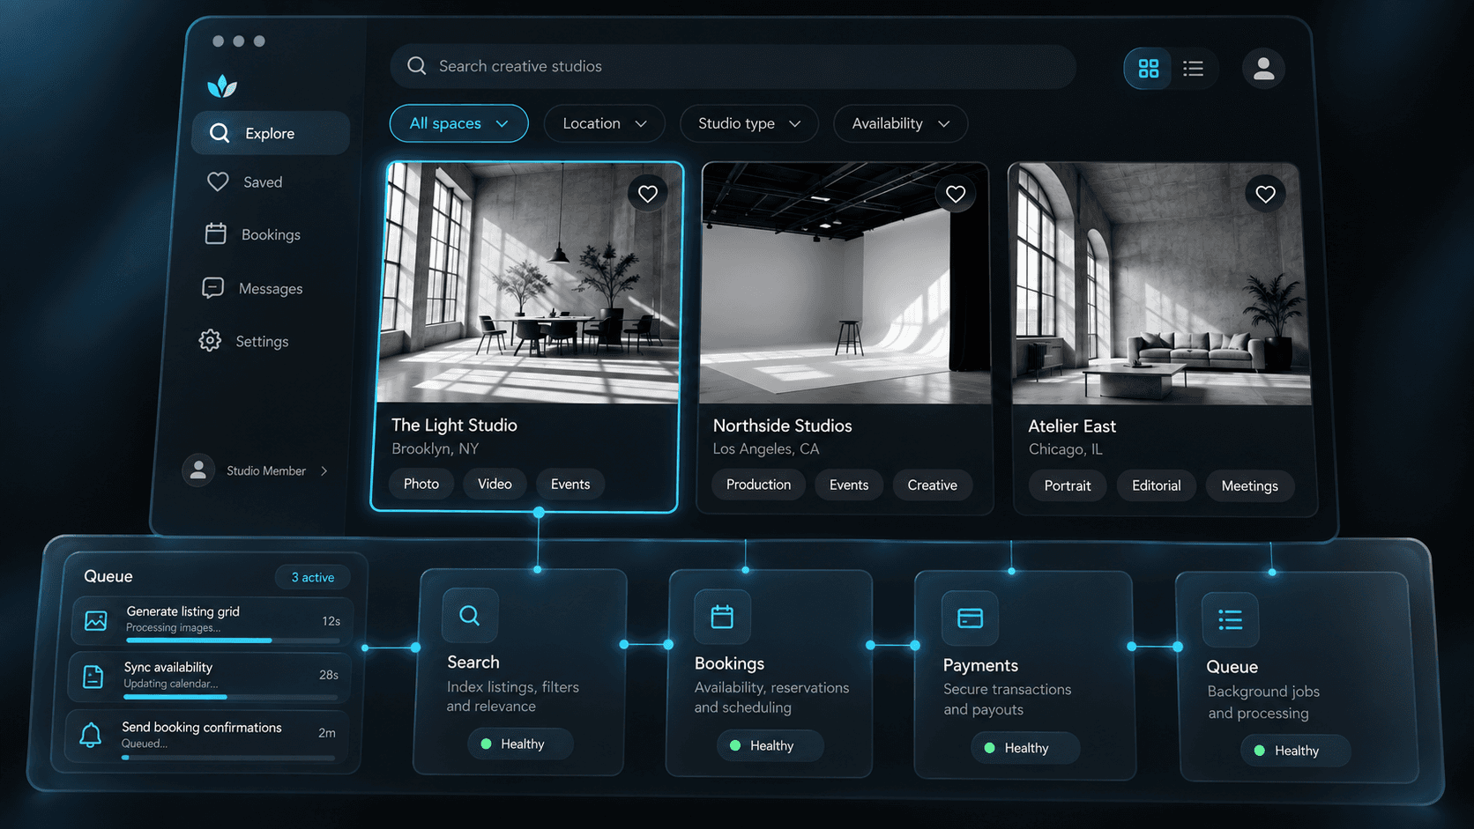Click the Payments service card icon
The image size is (1474, 829).
click(x=970, y=618)
